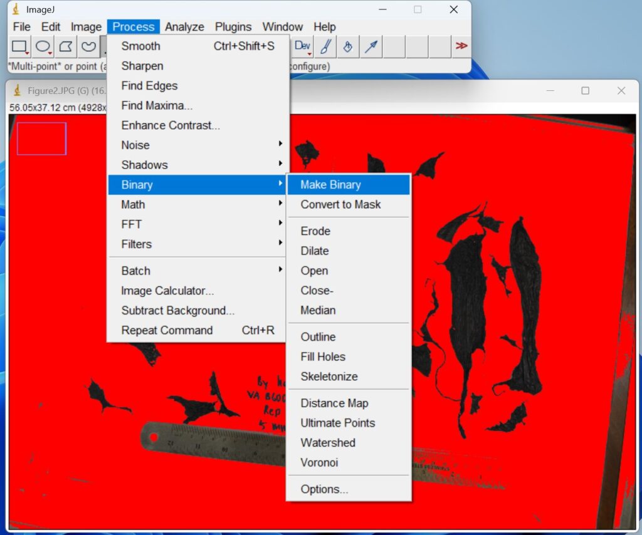The image size is (642, 535).
Task: Open the Plugins menu
Action: point(233,26)
